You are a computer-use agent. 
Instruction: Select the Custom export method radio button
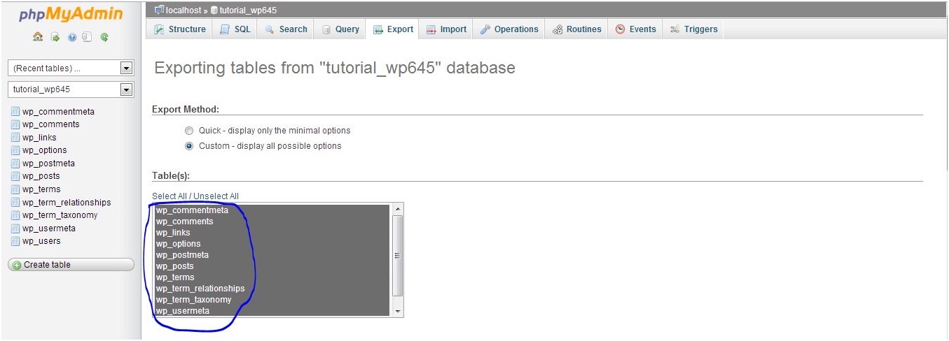[x=188, y=146]
